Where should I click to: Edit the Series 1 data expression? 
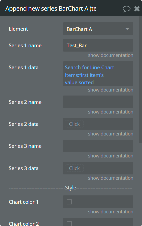tap(98, 74)
